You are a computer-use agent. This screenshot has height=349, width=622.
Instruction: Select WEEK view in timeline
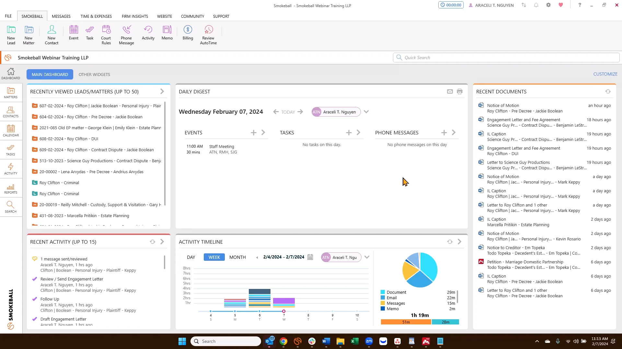[214, 257]
